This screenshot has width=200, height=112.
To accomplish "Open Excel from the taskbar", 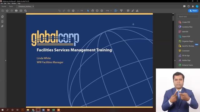I will pos(53,110).
